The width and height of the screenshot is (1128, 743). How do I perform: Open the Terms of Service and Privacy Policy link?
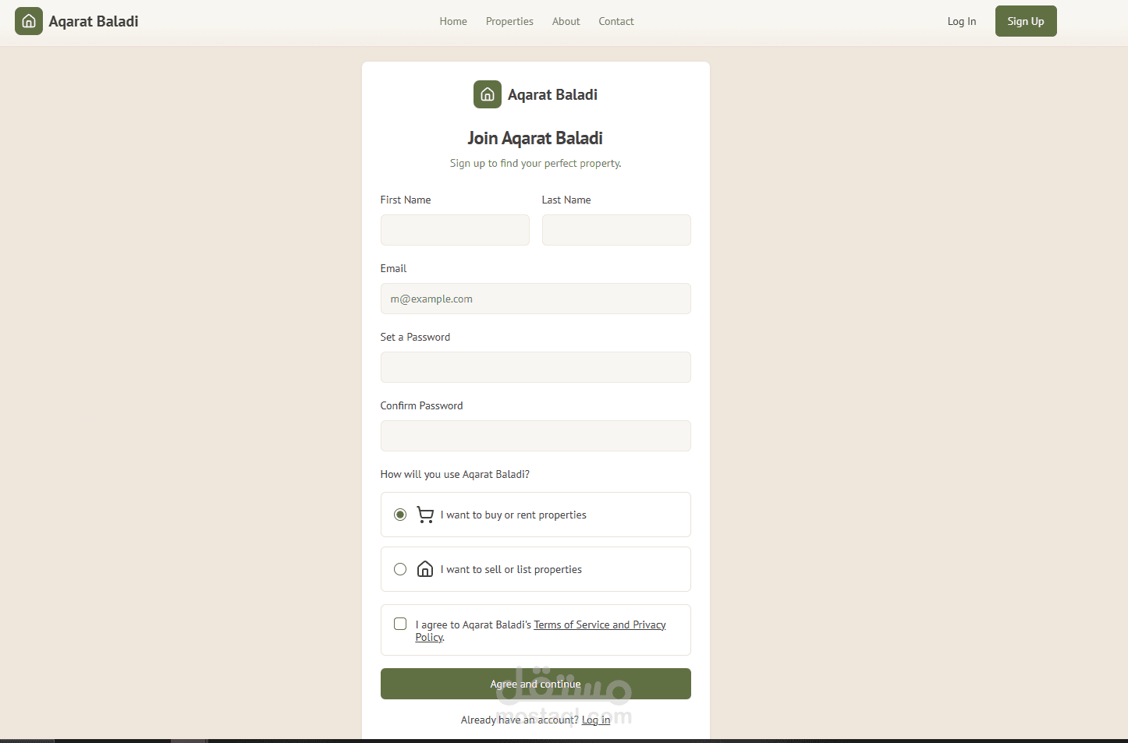click(x=599, y=624)
